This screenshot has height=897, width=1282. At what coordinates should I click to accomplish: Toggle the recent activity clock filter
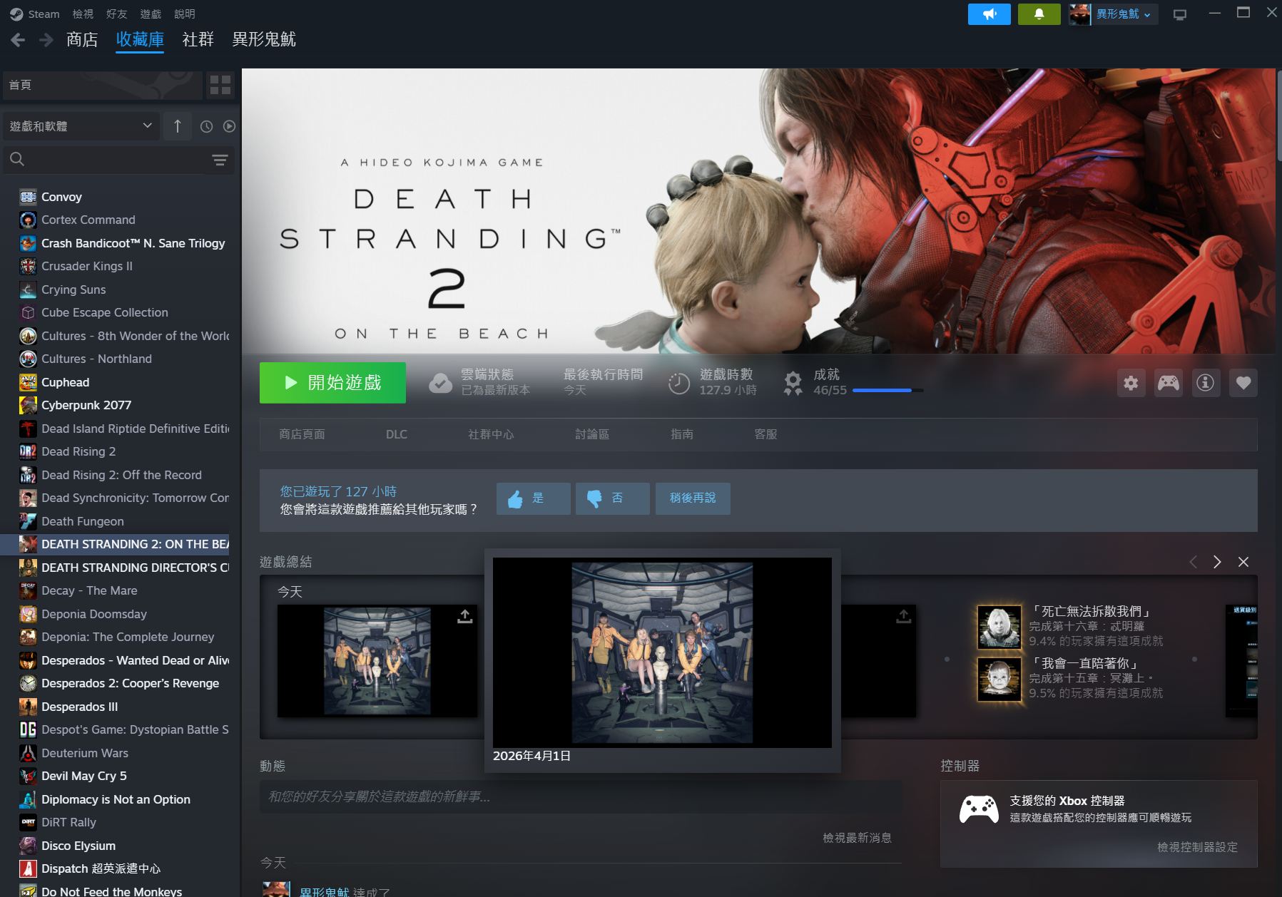206,126
